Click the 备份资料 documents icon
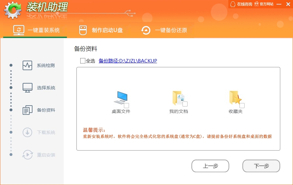Image resolution: width=293 pixels, height=185 pixels. coord(27,110)
